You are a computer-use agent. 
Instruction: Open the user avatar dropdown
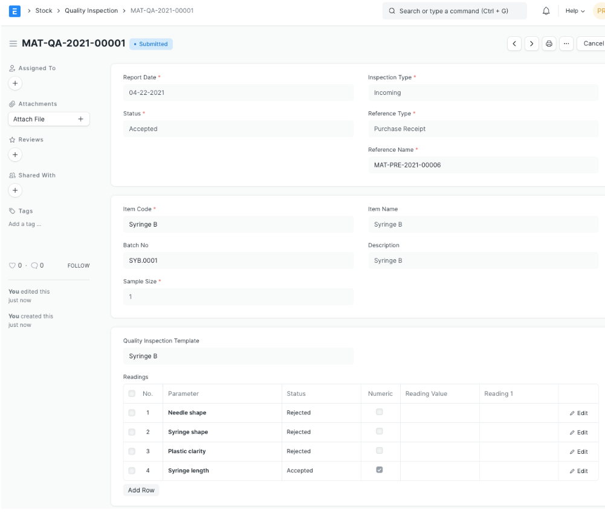point(600,11)
